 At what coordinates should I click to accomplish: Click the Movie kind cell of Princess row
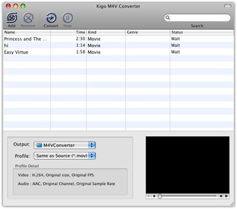click(94, 39)
